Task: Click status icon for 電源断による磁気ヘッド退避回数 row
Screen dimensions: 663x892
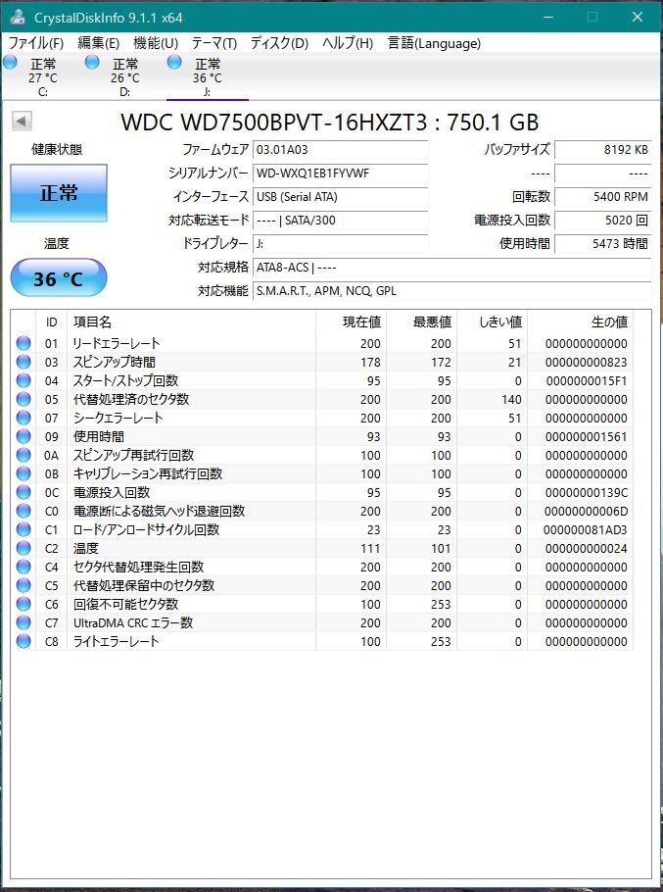Action: tap(24, 511)
